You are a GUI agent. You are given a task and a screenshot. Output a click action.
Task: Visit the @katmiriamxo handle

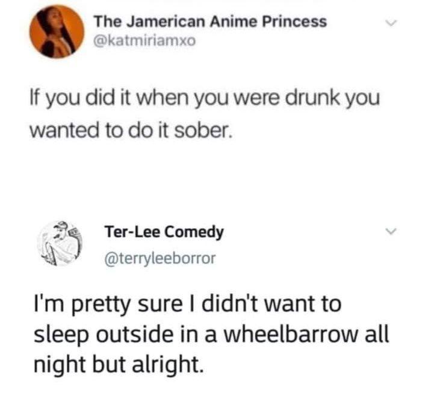(144, 41)
